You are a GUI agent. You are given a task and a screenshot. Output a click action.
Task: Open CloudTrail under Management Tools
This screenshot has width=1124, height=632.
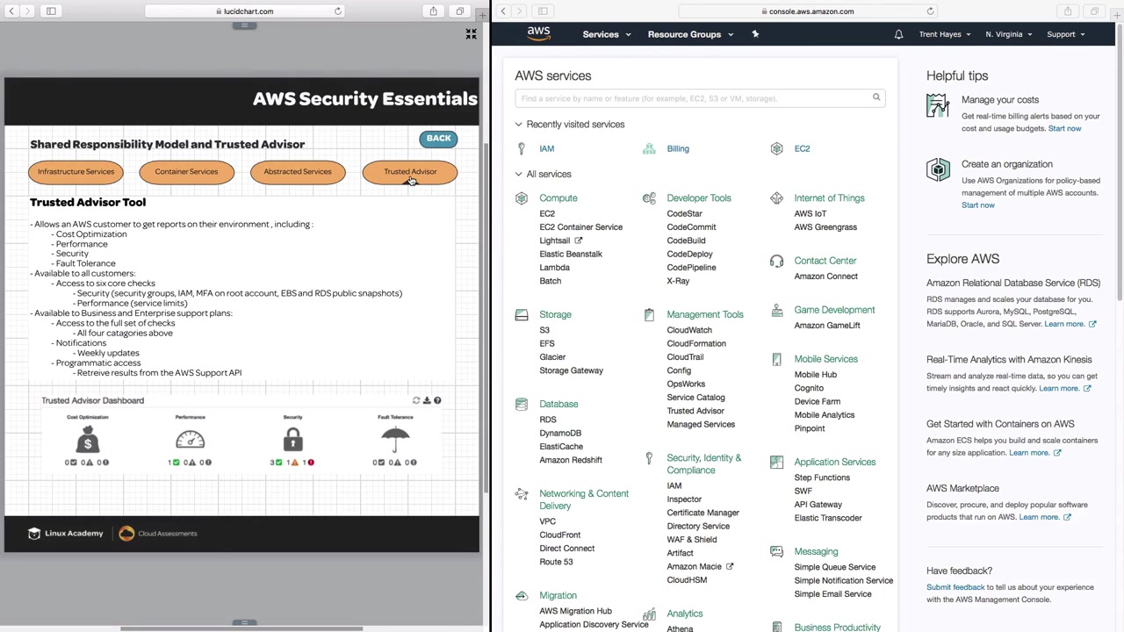point(685,357)
